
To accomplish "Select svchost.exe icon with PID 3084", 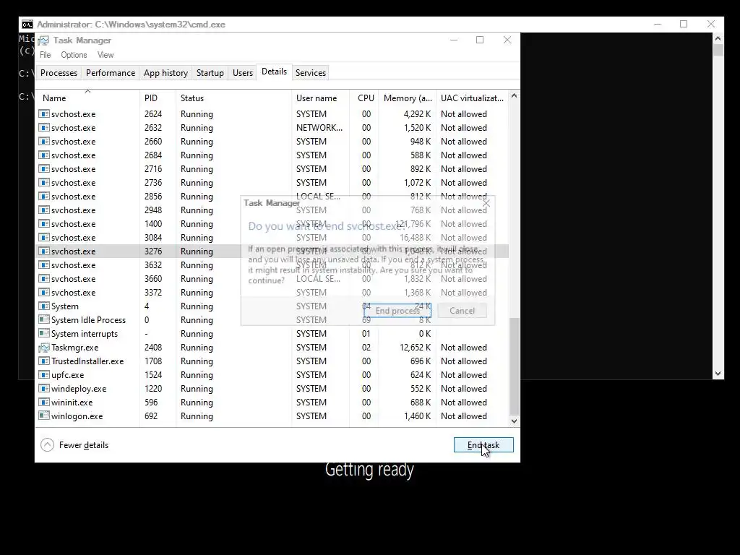I will (x=44, y=237).
